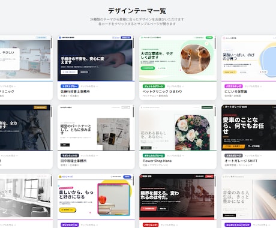Click the magenta パステルキッズ theme badge
Screen dimensions: 276x228
pyautogui.click(x=233, y=86)
